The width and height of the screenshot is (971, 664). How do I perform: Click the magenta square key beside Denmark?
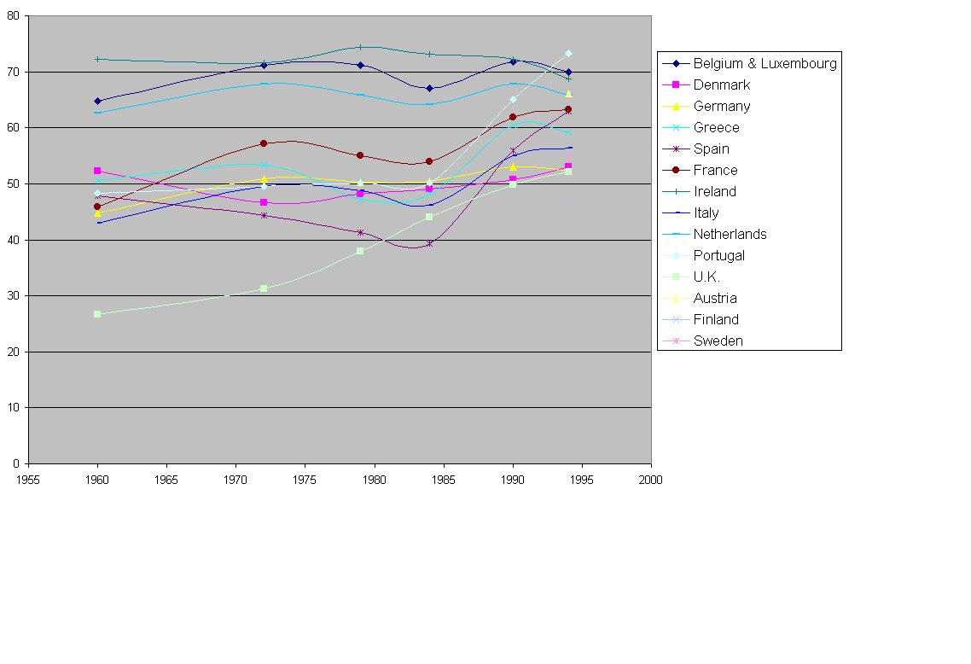(x=677, y=84)
